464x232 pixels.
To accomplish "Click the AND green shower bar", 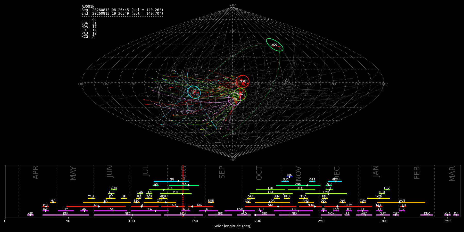I will point(298,185).
